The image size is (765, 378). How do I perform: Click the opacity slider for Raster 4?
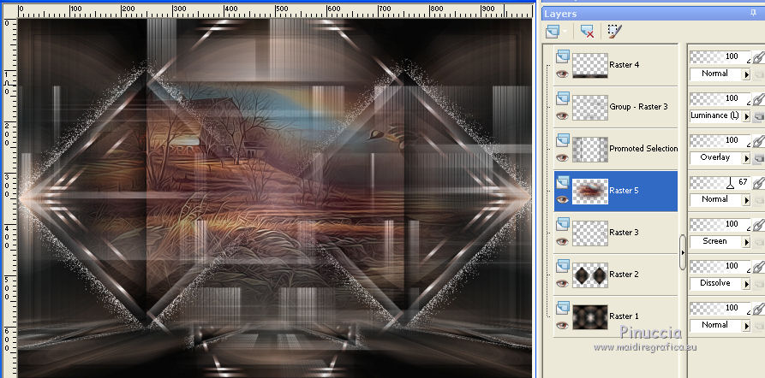[x=720, y=57]
